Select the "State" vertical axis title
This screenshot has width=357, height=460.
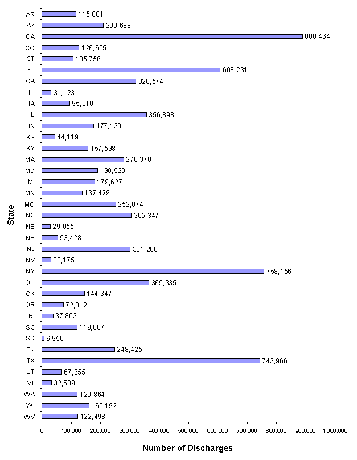coord(11,215)
